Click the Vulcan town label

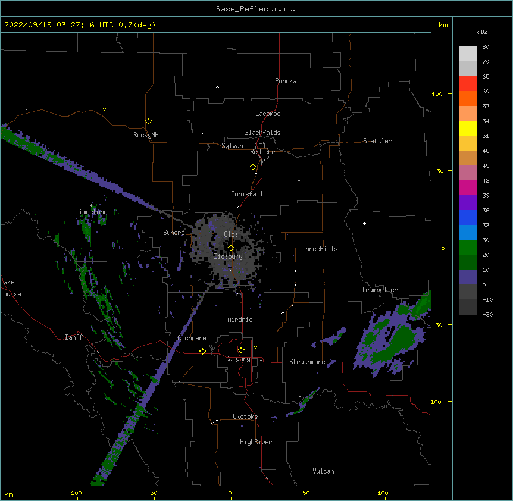[x=323, y=471]
